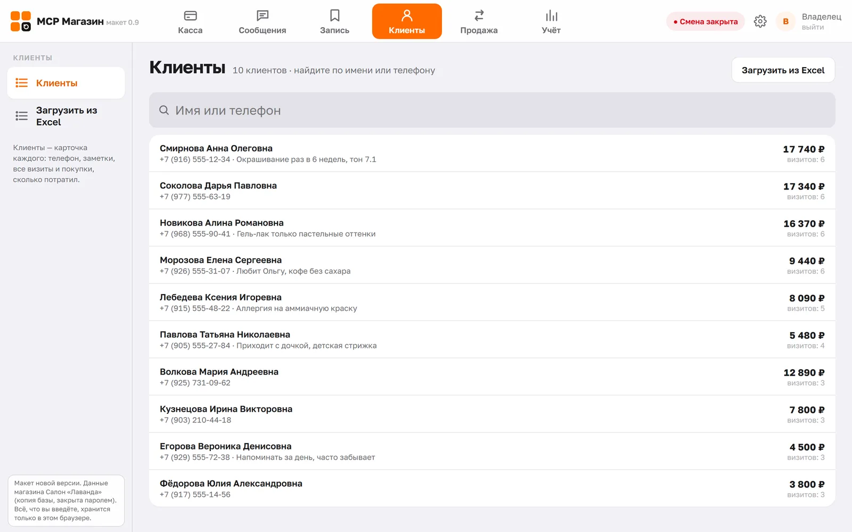Open settings via the gear icon
Image resolution: width=852 pixels, height=532 pixels.
(x=760, y=21)
